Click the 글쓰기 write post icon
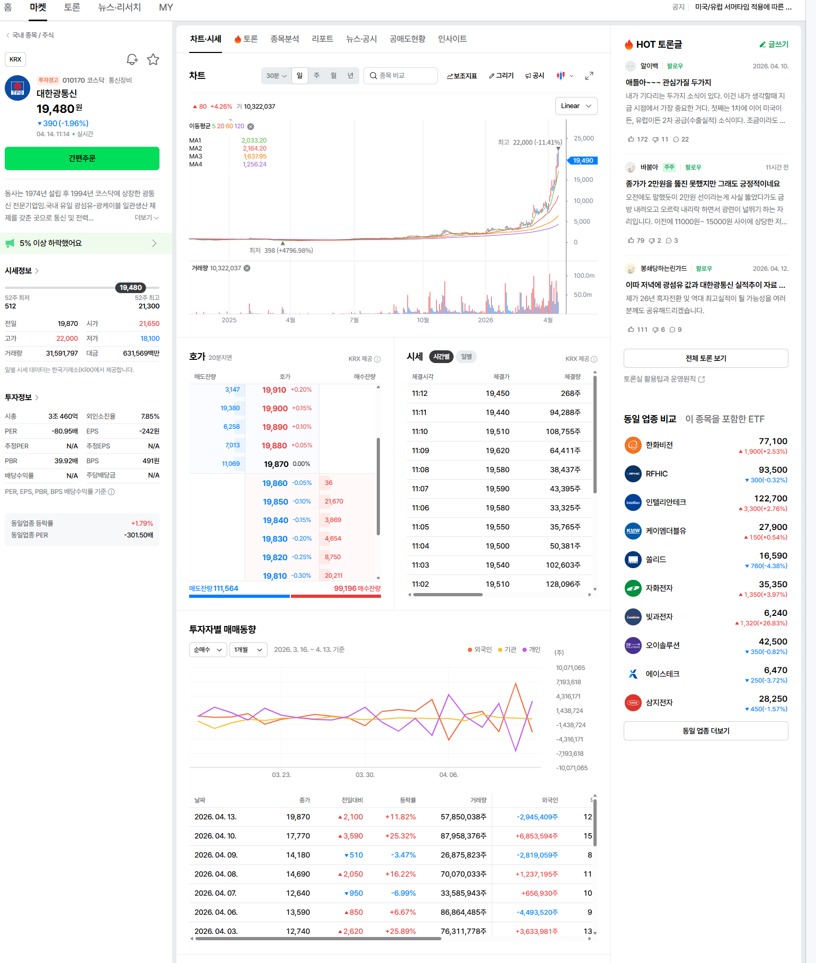The width and height of the screenshot is (816, 963). tap(774, 45)
